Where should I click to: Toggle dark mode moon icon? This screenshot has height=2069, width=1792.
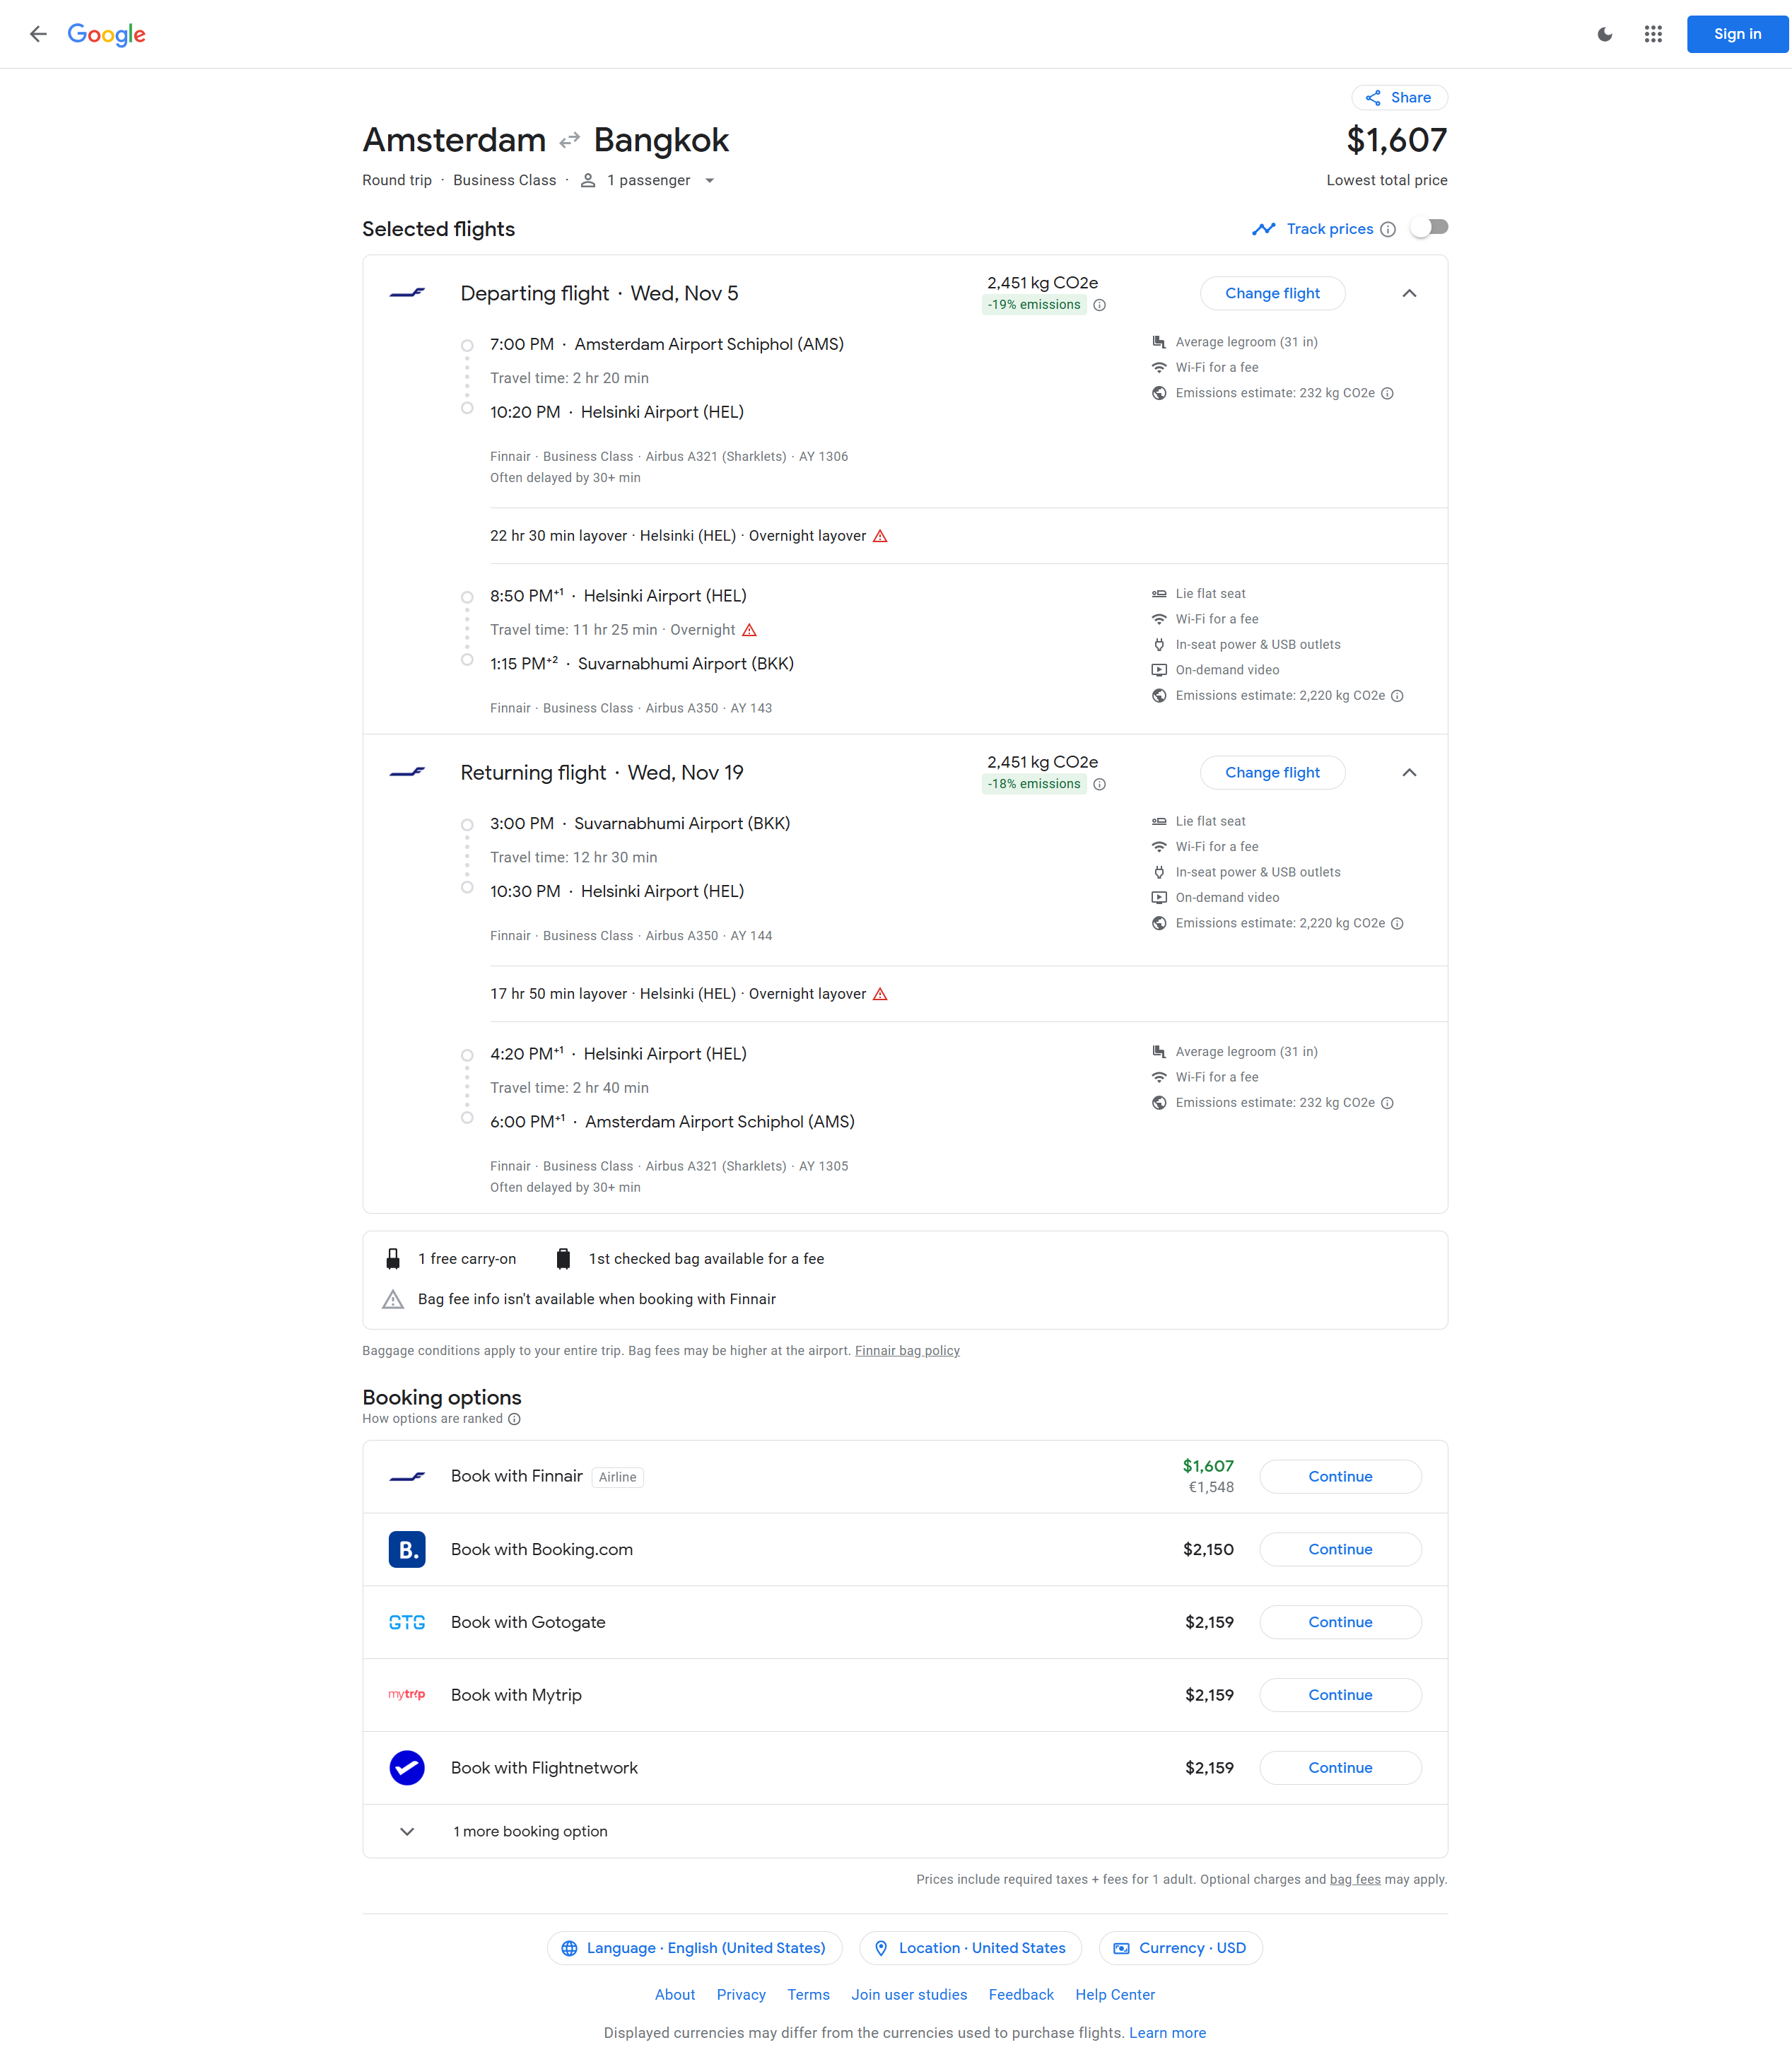[1604, 34]
